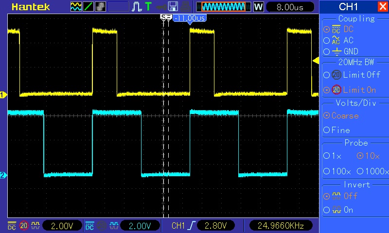
Task: Click the 2.80V trigger level readout
Action: point(215,226)
